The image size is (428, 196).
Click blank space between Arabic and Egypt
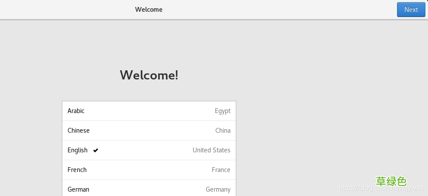pos(149,111)
